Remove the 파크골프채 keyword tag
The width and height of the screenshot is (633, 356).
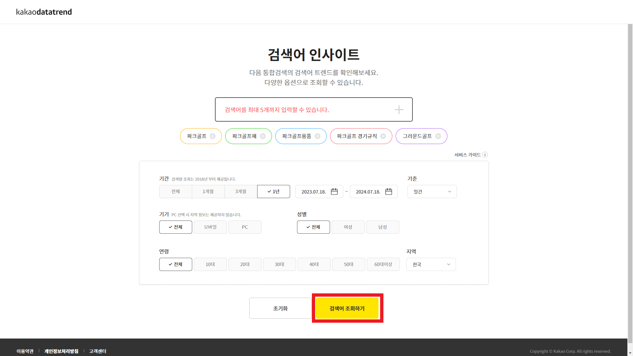click(x=263, y=136)
